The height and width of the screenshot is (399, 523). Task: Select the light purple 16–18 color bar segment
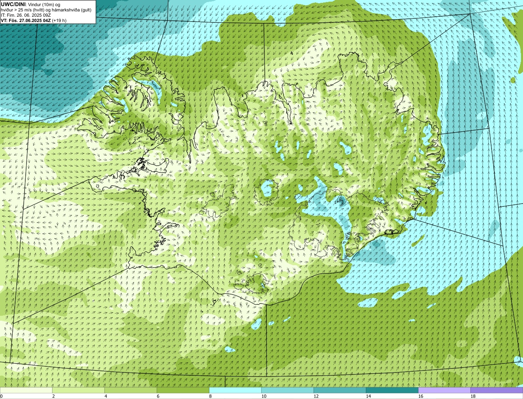click(x=445, y=390)
